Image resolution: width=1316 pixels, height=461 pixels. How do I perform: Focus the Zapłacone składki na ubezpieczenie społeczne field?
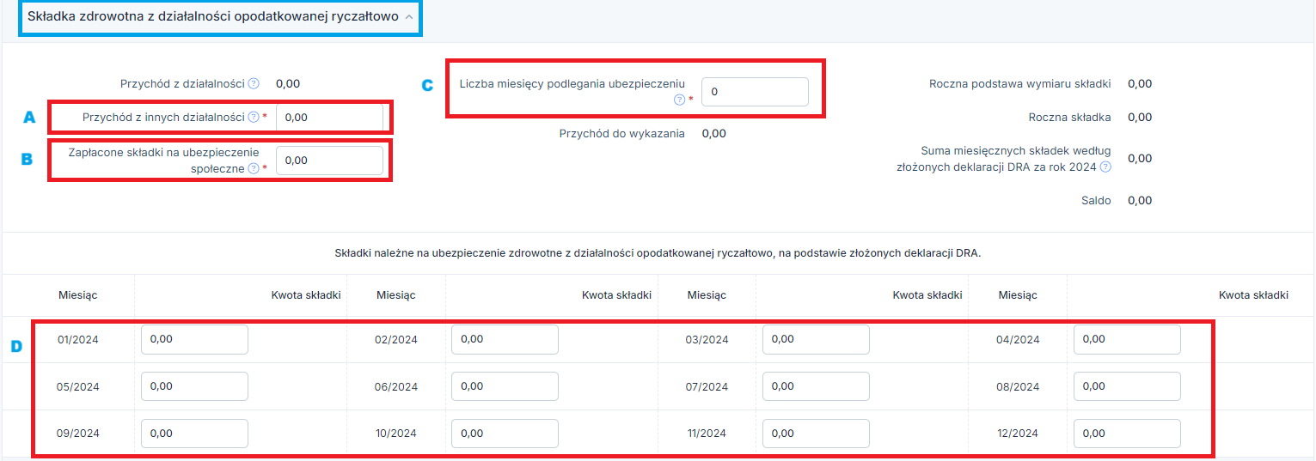point(330,161)
